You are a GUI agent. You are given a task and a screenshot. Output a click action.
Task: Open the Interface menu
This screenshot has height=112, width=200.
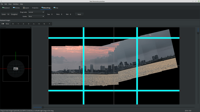[16, 4]
